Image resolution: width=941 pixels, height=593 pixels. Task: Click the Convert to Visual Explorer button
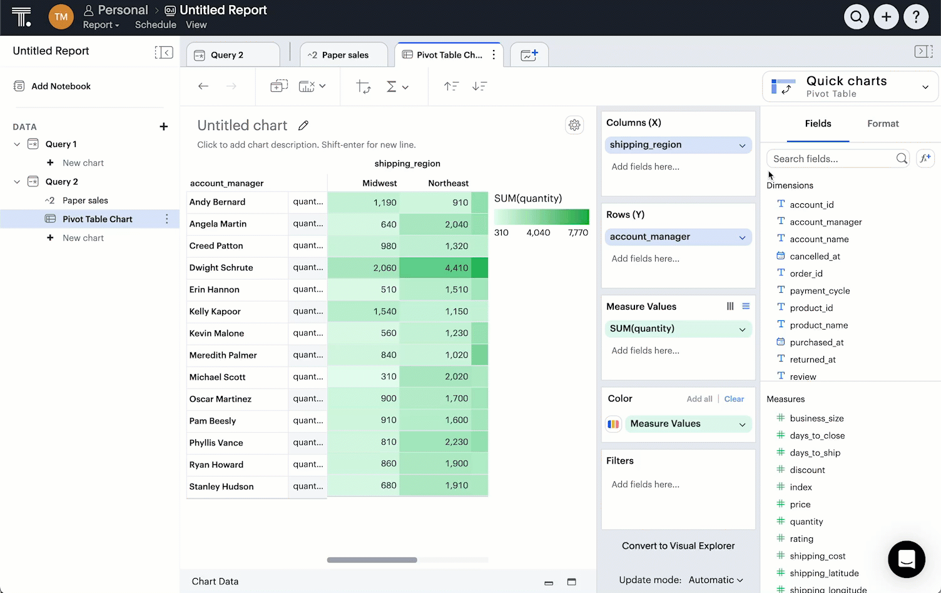[678, 545]
